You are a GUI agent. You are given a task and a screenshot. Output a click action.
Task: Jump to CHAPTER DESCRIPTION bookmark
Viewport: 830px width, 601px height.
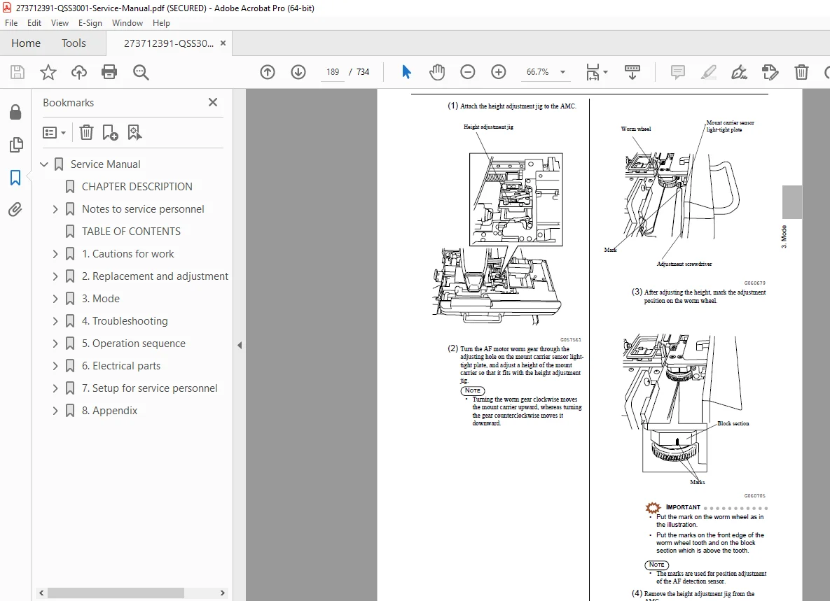click(x=137, y=187)
